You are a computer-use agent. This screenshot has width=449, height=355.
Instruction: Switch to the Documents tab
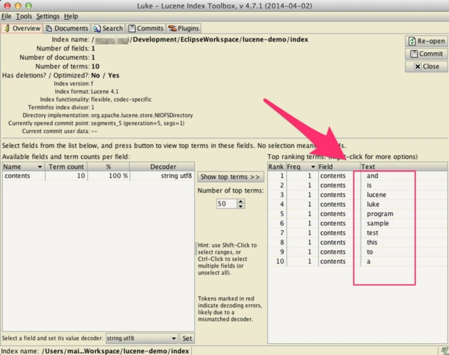coord(67,28)
